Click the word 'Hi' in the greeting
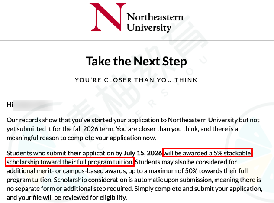 10,105
